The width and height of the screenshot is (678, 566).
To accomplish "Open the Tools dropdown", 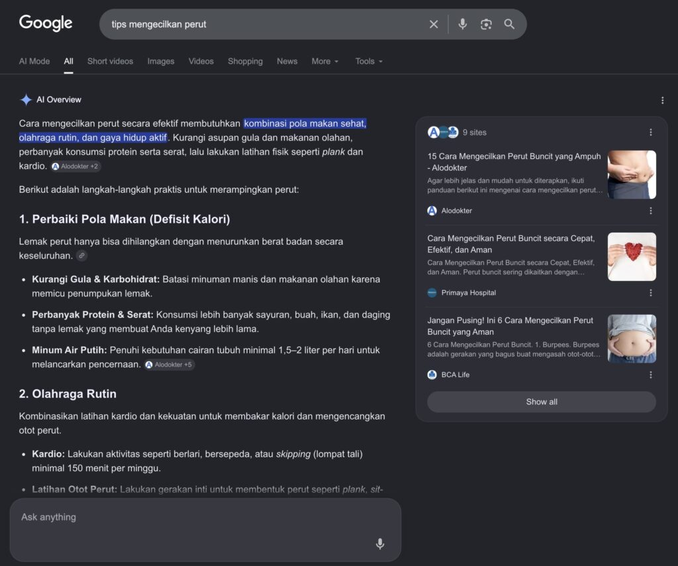I will [x=369, y=62].
